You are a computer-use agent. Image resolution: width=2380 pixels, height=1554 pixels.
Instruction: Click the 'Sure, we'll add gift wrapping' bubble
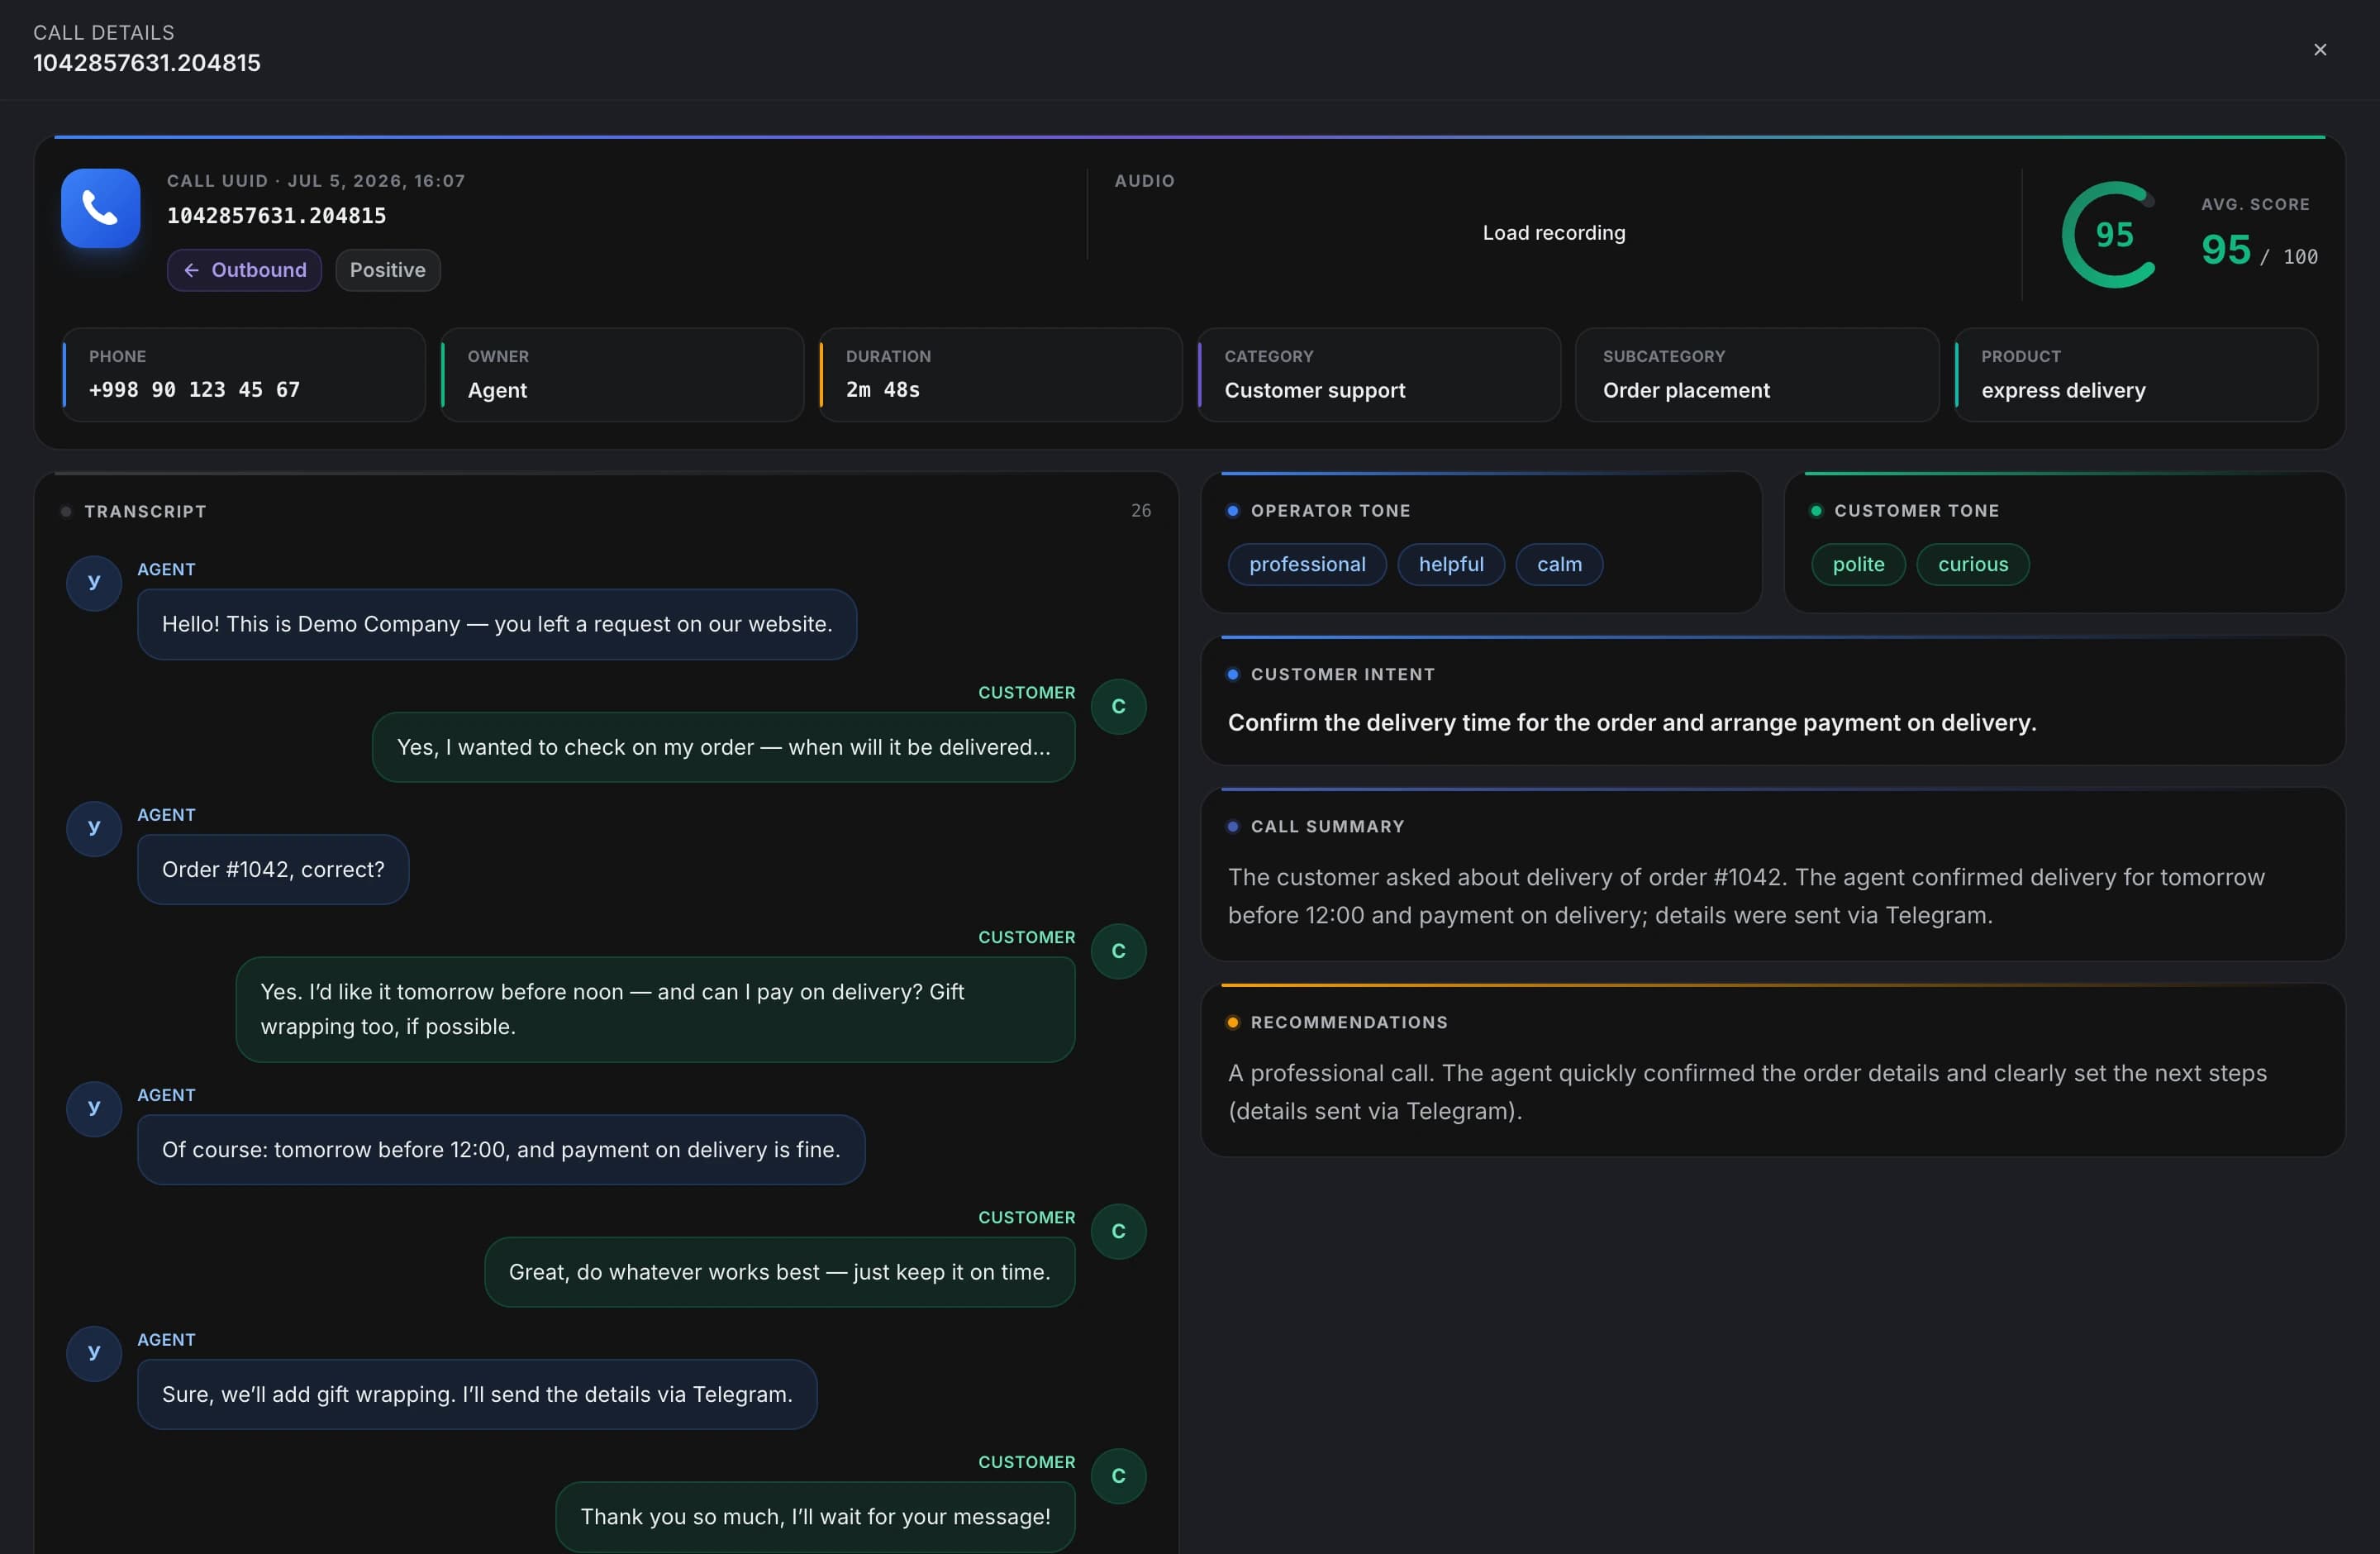[x=477, y=1395]
